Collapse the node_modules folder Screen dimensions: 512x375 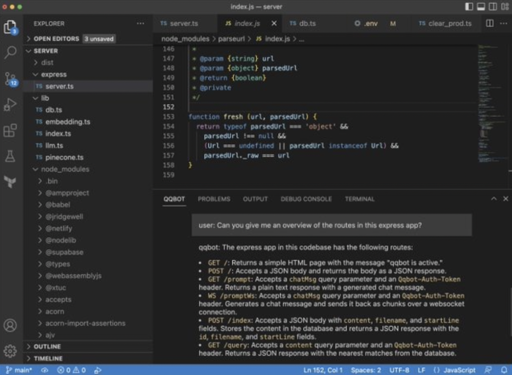click(x=65, y=169)
